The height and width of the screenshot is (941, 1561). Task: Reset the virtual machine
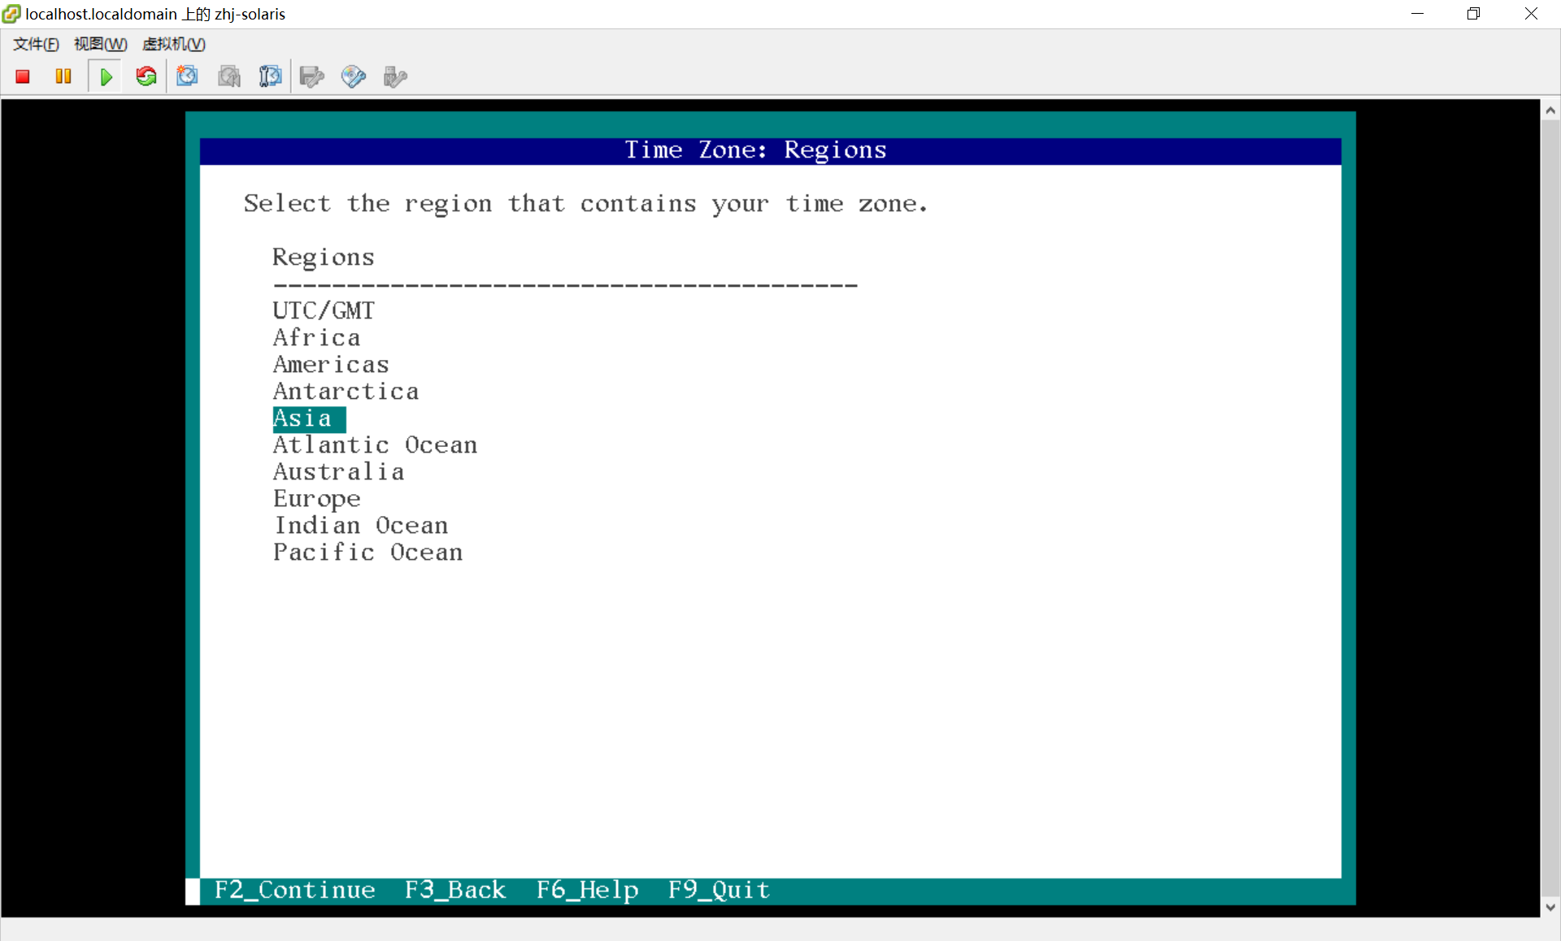[x=146, y=76]
